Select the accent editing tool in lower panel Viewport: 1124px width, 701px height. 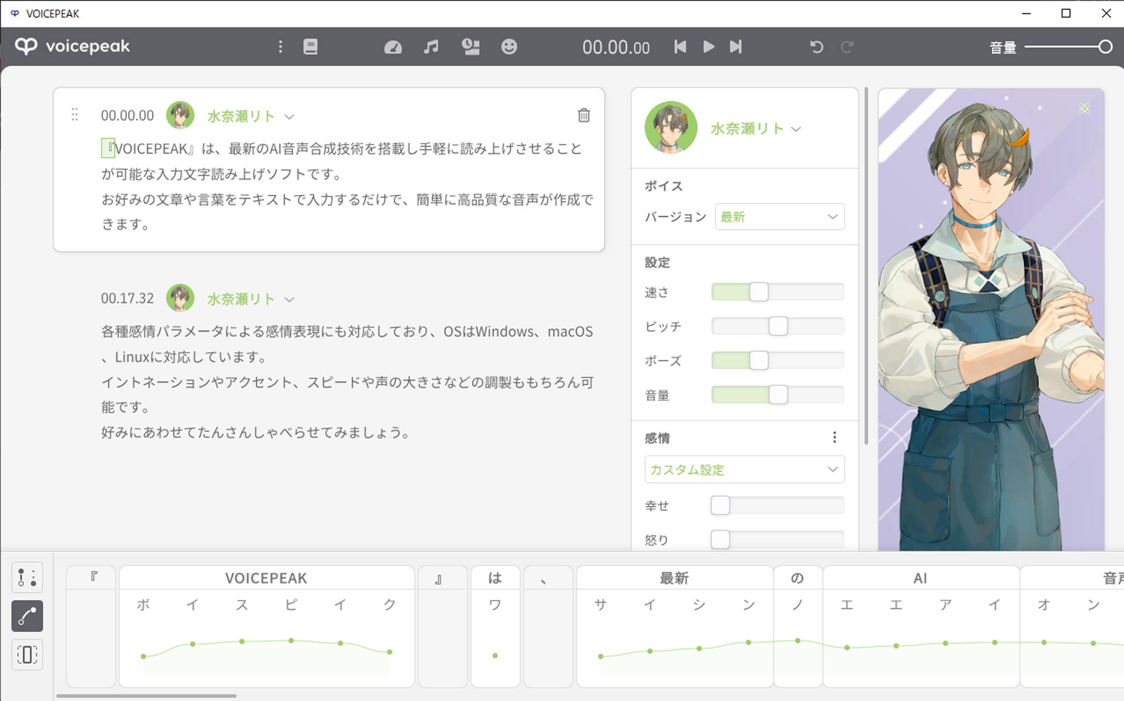(27, 578)
